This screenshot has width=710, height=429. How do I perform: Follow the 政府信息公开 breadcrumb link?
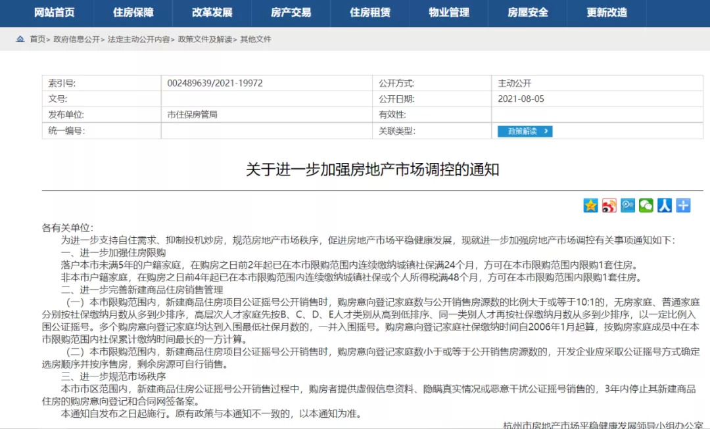coord(77,39)
